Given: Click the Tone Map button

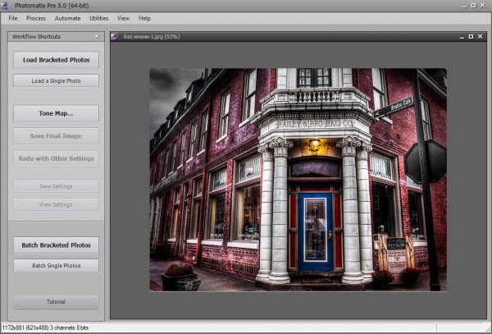Looking at the screenshot, I should (x=56, y=113).
